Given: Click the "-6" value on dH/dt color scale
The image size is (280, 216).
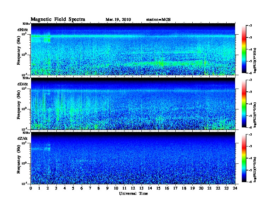Looking at the screenshot, I should tap(250, 73).
